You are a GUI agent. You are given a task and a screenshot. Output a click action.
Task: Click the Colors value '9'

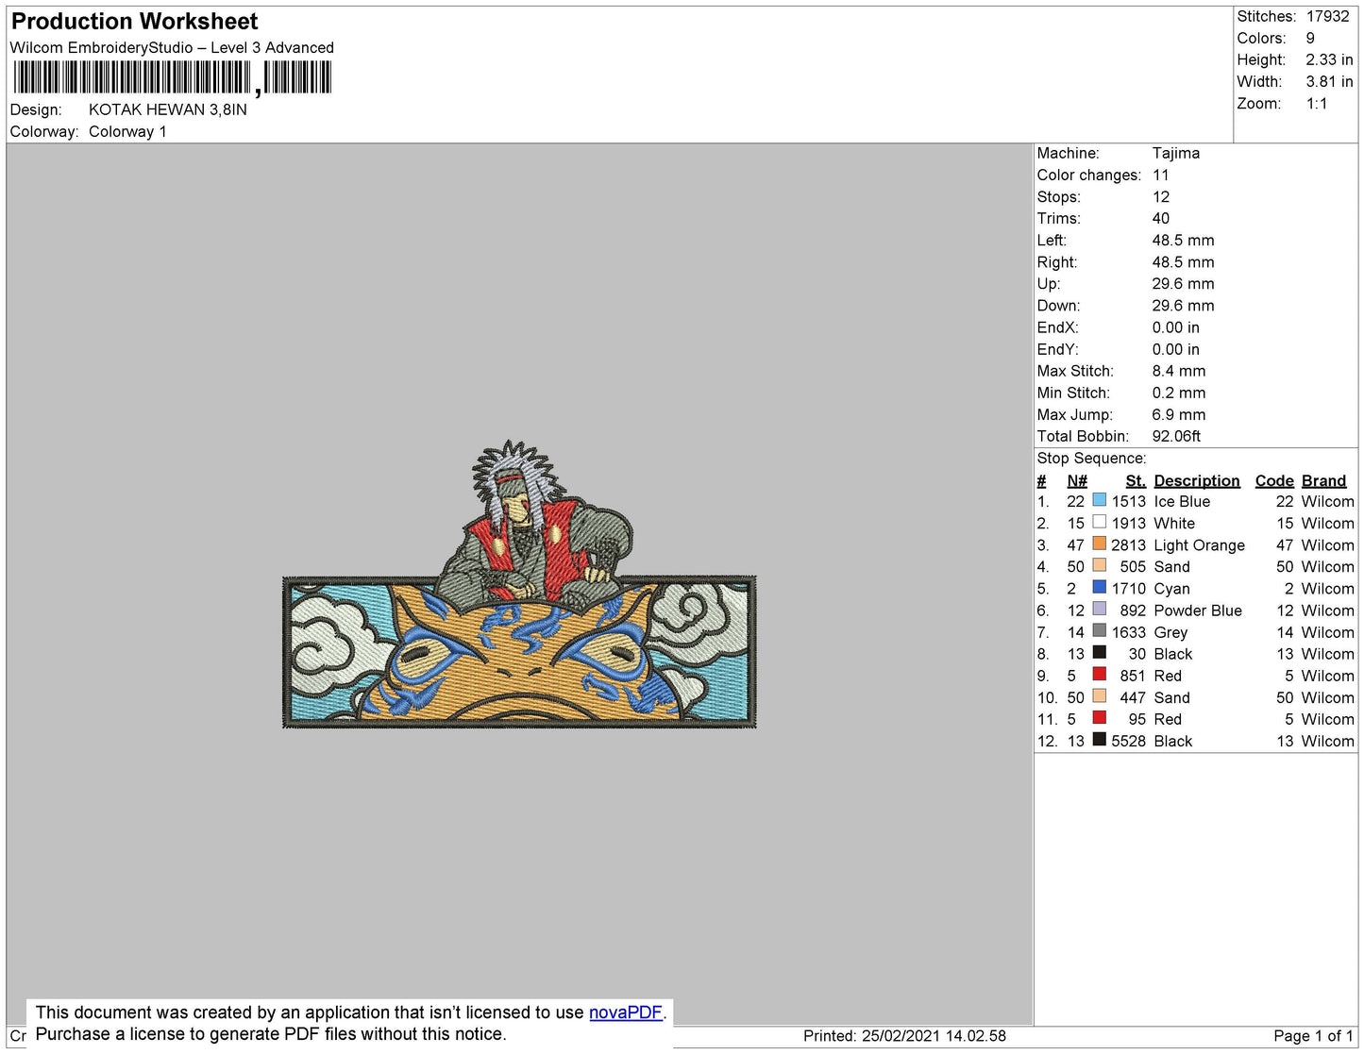[x=1310, y=38]
